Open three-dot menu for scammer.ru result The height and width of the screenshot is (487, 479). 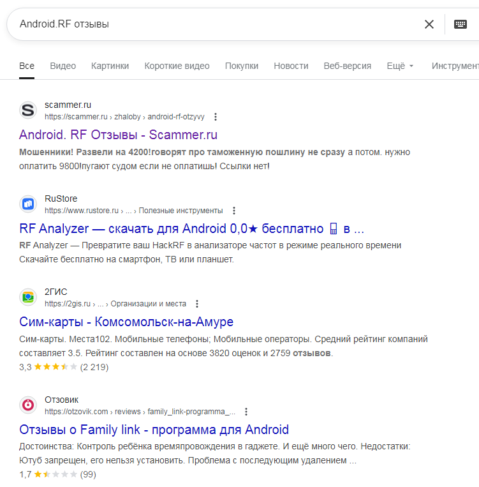[216, 117]
